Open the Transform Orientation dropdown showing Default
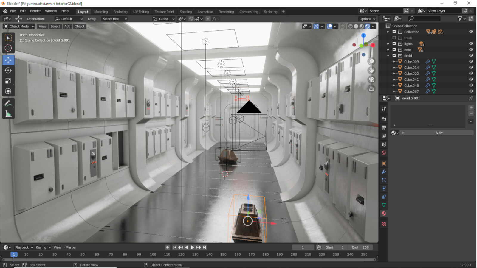 pos(69,19)
